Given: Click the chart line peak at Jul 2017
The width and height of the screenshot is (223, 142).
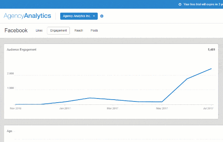Looking at the screenshot, I should coord(211,69).
